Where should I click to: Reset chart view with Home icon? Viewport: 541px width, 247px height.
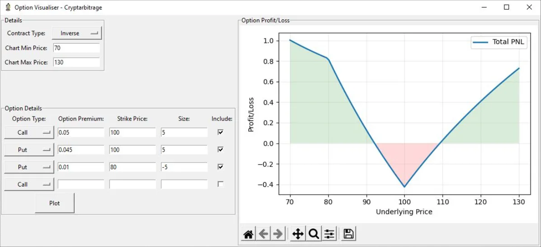click(x=248, y=234)
